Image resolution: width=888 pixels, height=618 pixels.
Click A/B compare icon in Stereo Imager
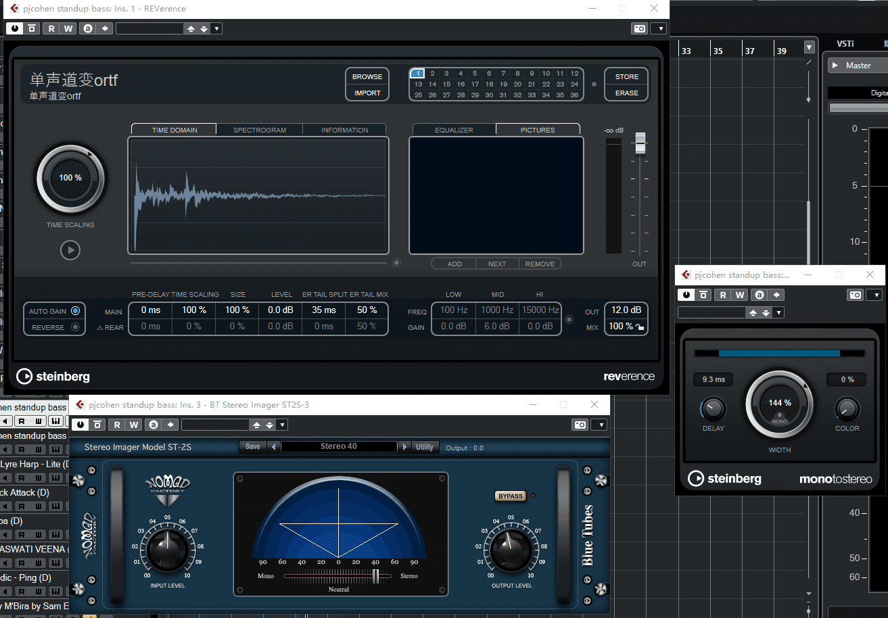pyautogui.click(x=154, y=425)
